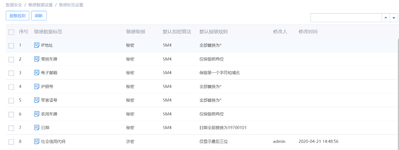
Task: Click the tag icon beside IP地址
Action: coord(37,45)
